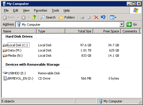
Task: Sort by the Name column header
Action: [x=19, y=31]
